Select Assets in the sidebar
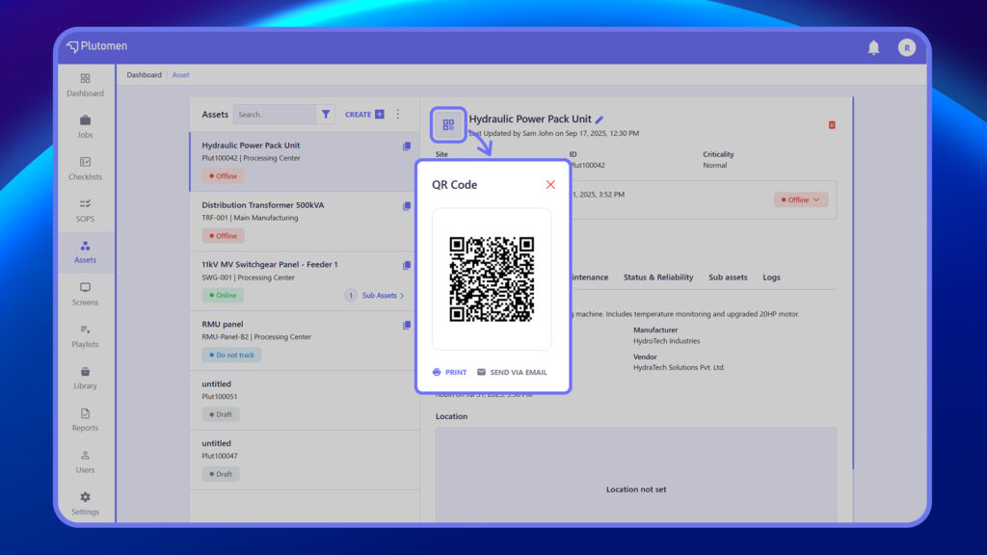 pos(85,251)
